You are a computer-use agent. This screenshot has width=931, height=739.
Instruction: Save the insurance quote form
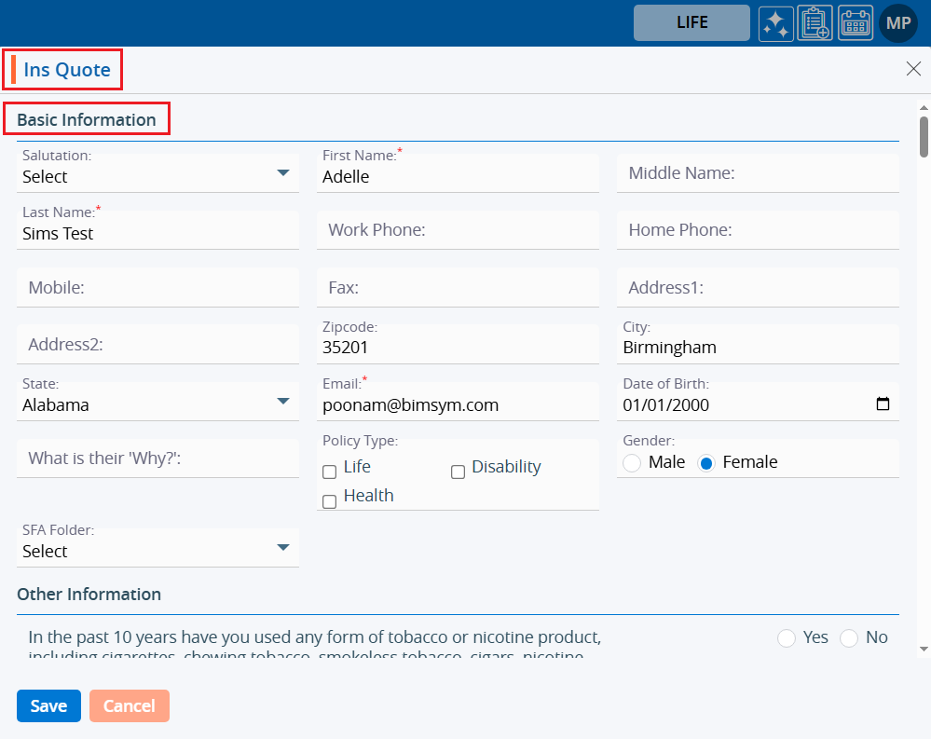pos(48,706)
